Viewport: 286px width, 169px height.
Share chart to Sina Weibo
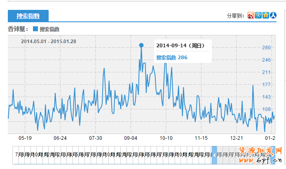click(x=251, y=15)
